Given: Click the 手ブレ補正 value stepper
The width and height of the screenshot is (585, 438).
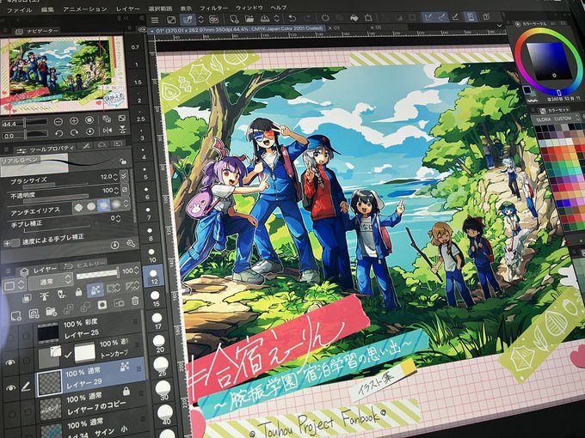Looking at the screenshot, I should [118, 219].
